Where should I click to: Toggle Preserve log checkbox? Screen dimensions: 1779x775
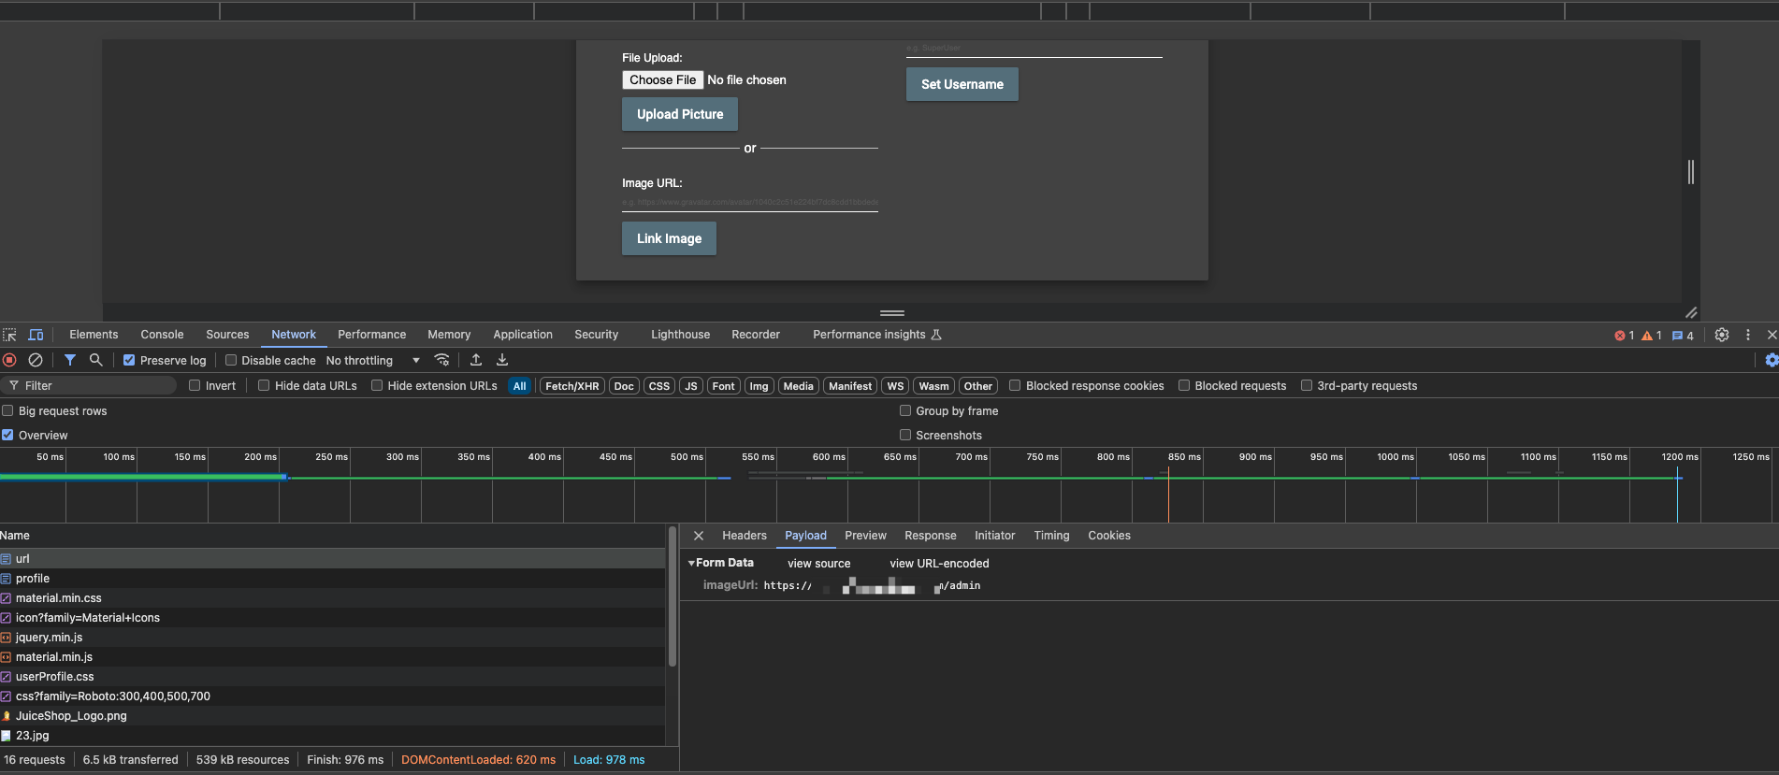(129, 361)
